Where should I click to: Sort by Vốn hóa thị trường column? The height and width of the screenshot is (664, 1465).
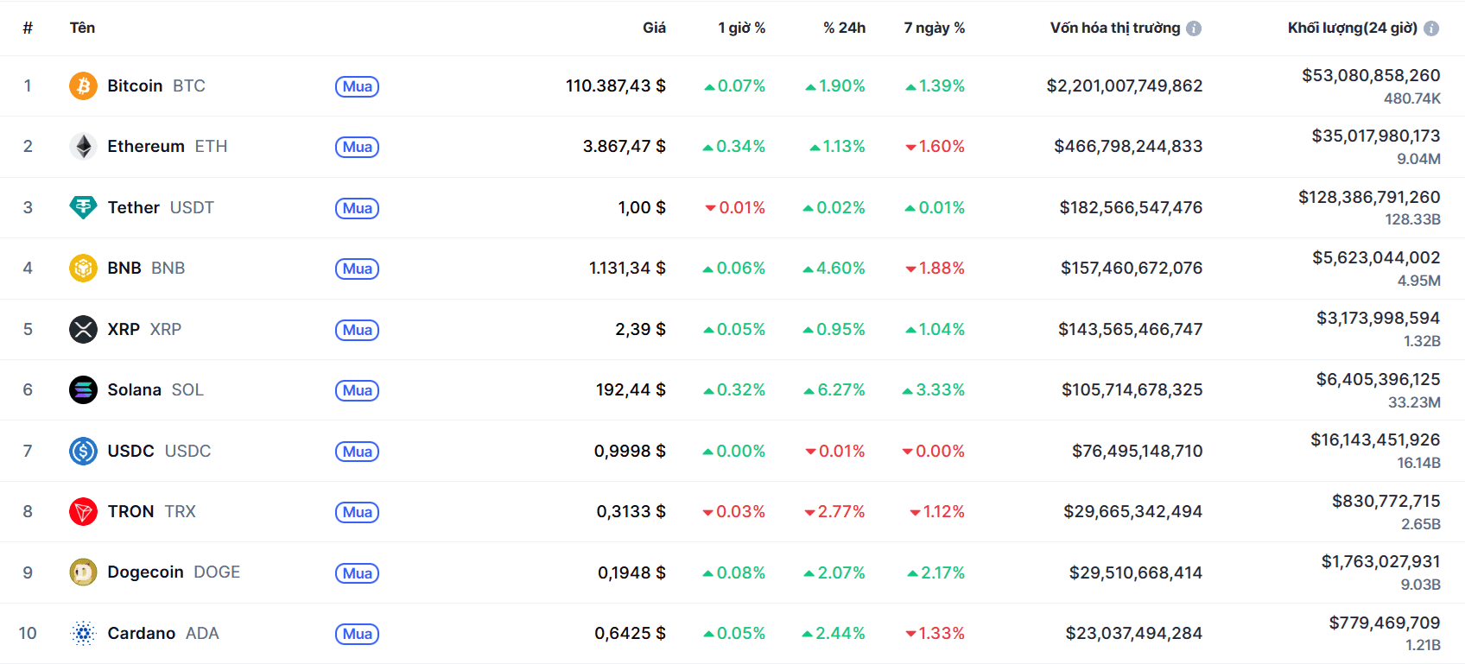[x=1115, y=28]
